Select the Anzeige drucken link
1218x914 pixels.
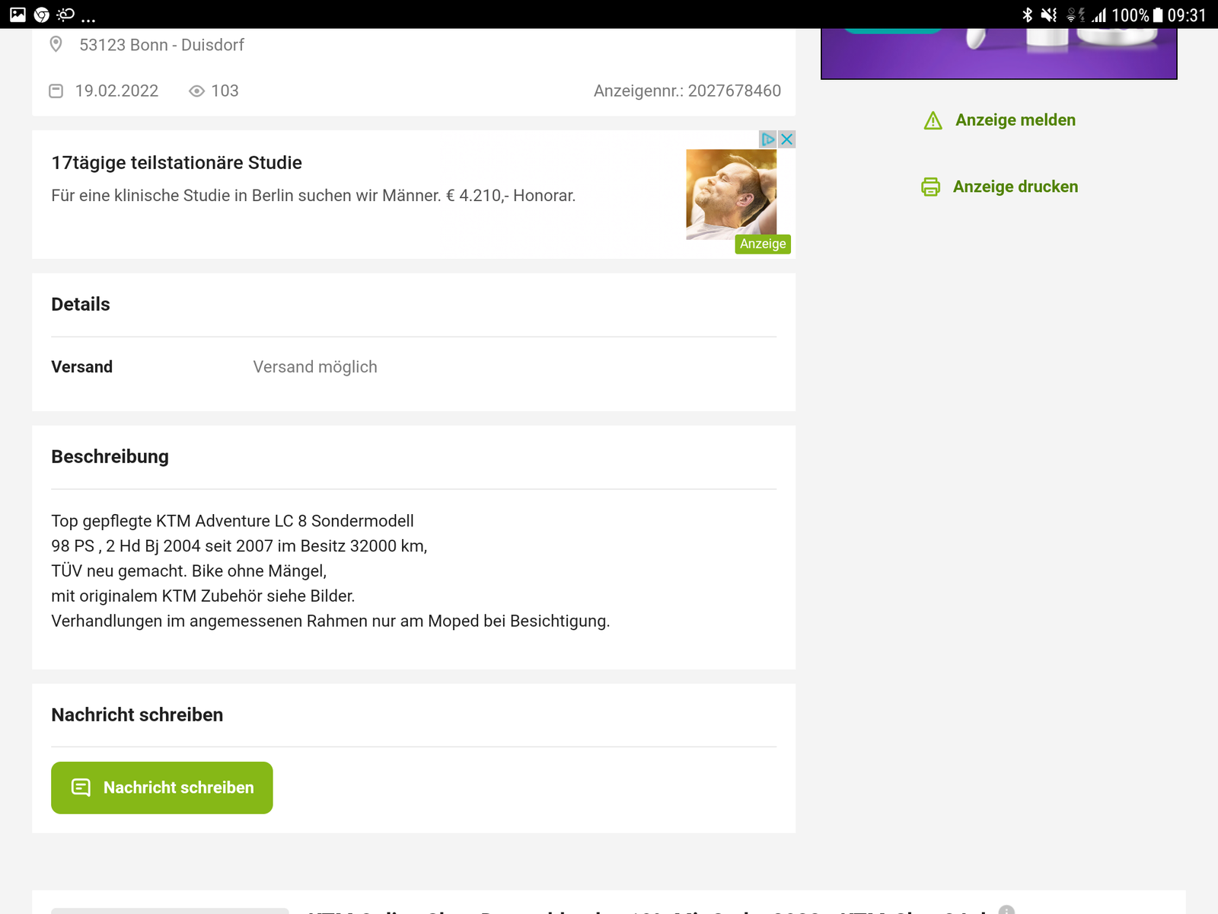click(x=1015, y=187)
